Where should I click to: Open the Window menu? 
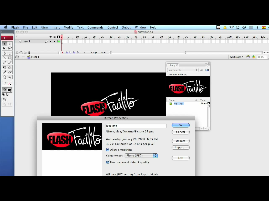click(141, 27)
